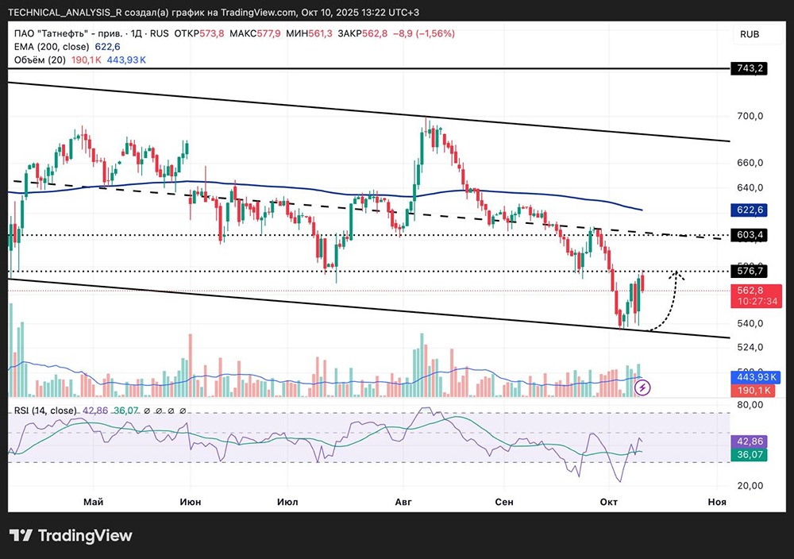Image resolution: width=794 pixels, height=559 pixels.
Task: Click the purple RSI 42,86 value label
Action: tap(750, 441)
